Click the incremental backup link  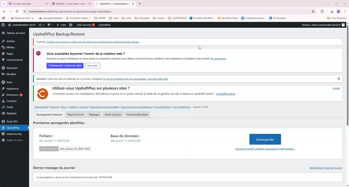pos(265,149)
